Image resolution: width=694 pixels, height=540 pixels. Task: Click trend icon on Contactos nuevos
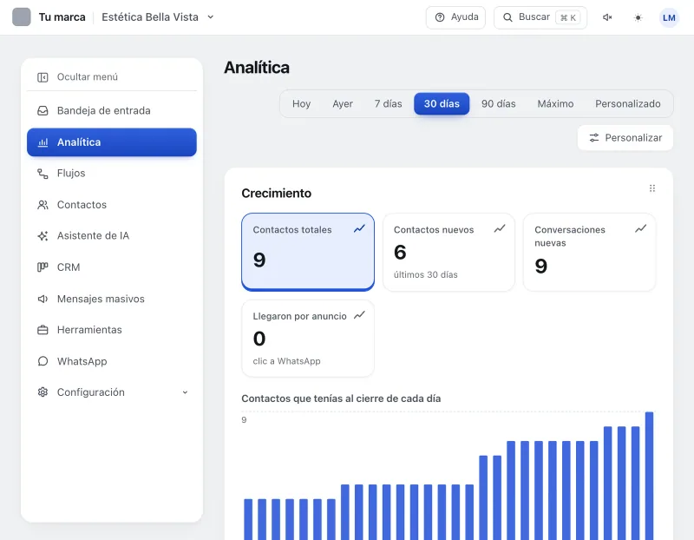click(x=500, y=228)
